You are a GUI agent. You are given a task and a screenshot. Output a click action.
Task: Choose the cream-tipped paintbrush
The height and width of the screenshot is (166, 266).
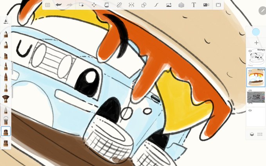pyautogui.click(x=6, y=87)
